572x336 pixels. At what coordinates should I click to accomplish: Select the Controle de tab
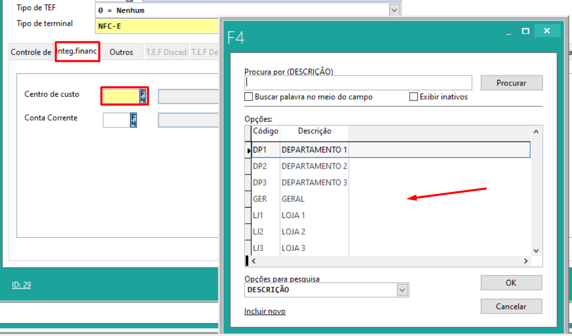coord(31,52)
